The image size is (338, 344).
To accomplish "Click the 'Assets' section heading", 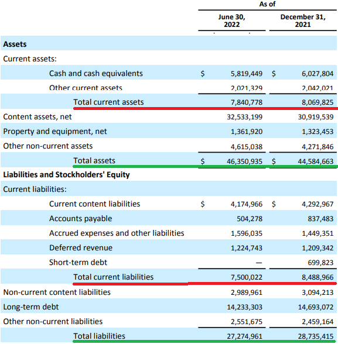I will (x=15, y=44).
